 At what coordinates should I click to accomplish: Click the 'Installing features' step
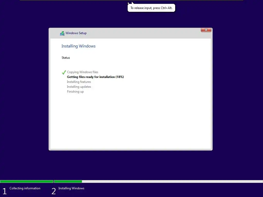79,82
